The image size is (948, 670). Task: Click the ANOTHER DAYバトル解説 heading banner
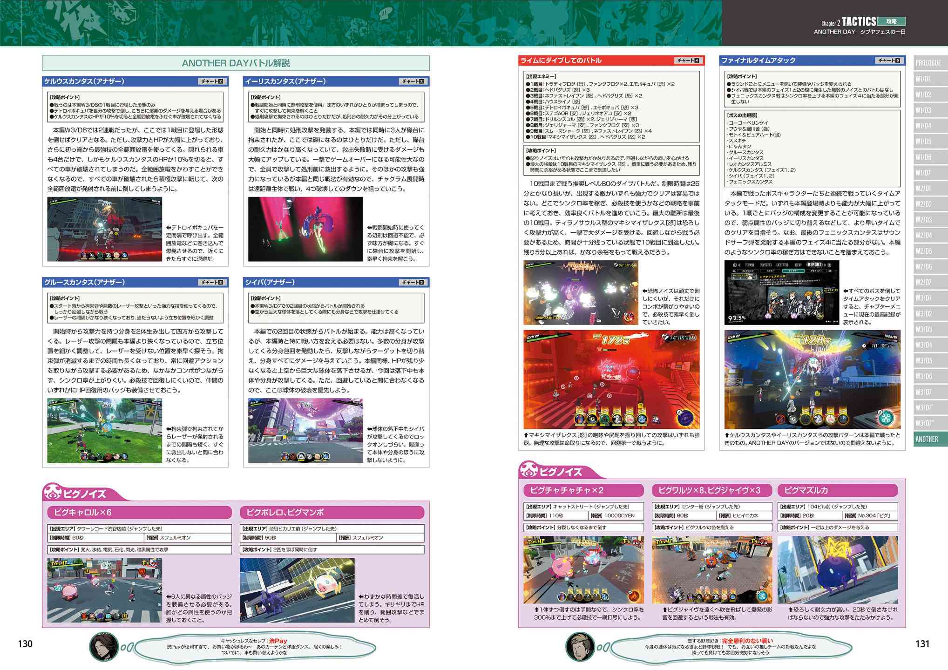(x=236, y=63)
